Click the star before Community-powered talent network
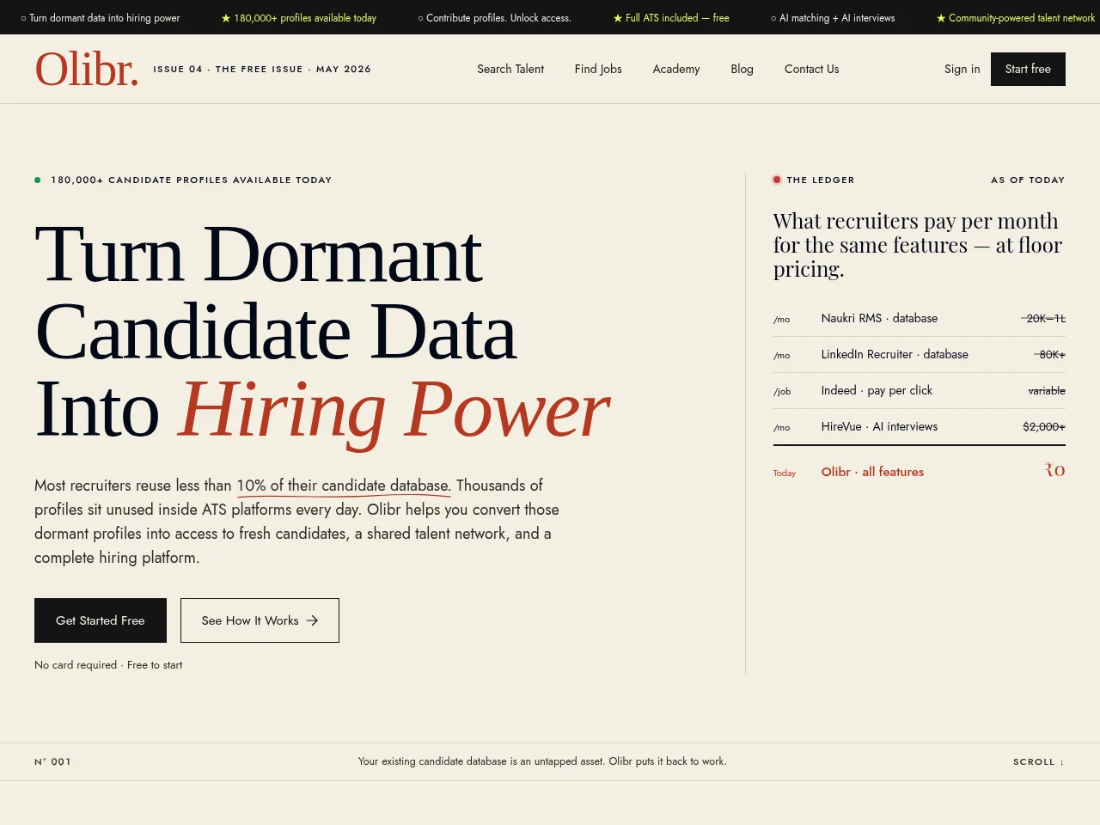This screenshot has width=1100, height=825. 941,18
